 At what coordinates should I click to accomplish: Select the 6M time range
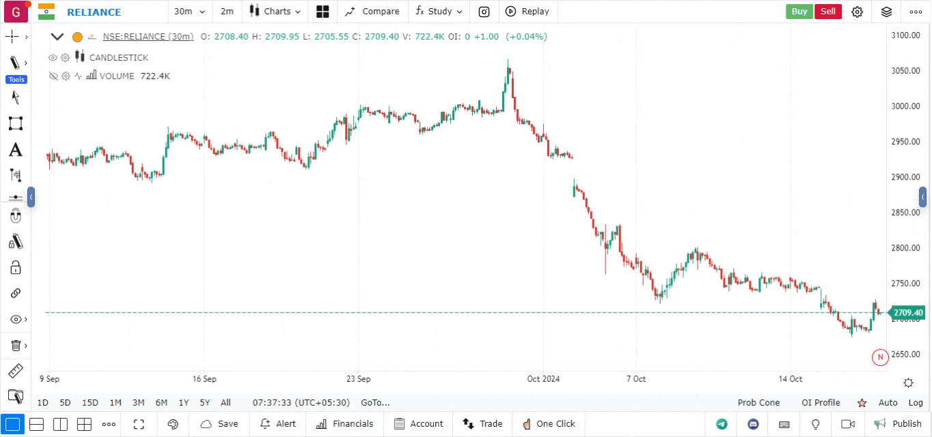tap(161, 403)
